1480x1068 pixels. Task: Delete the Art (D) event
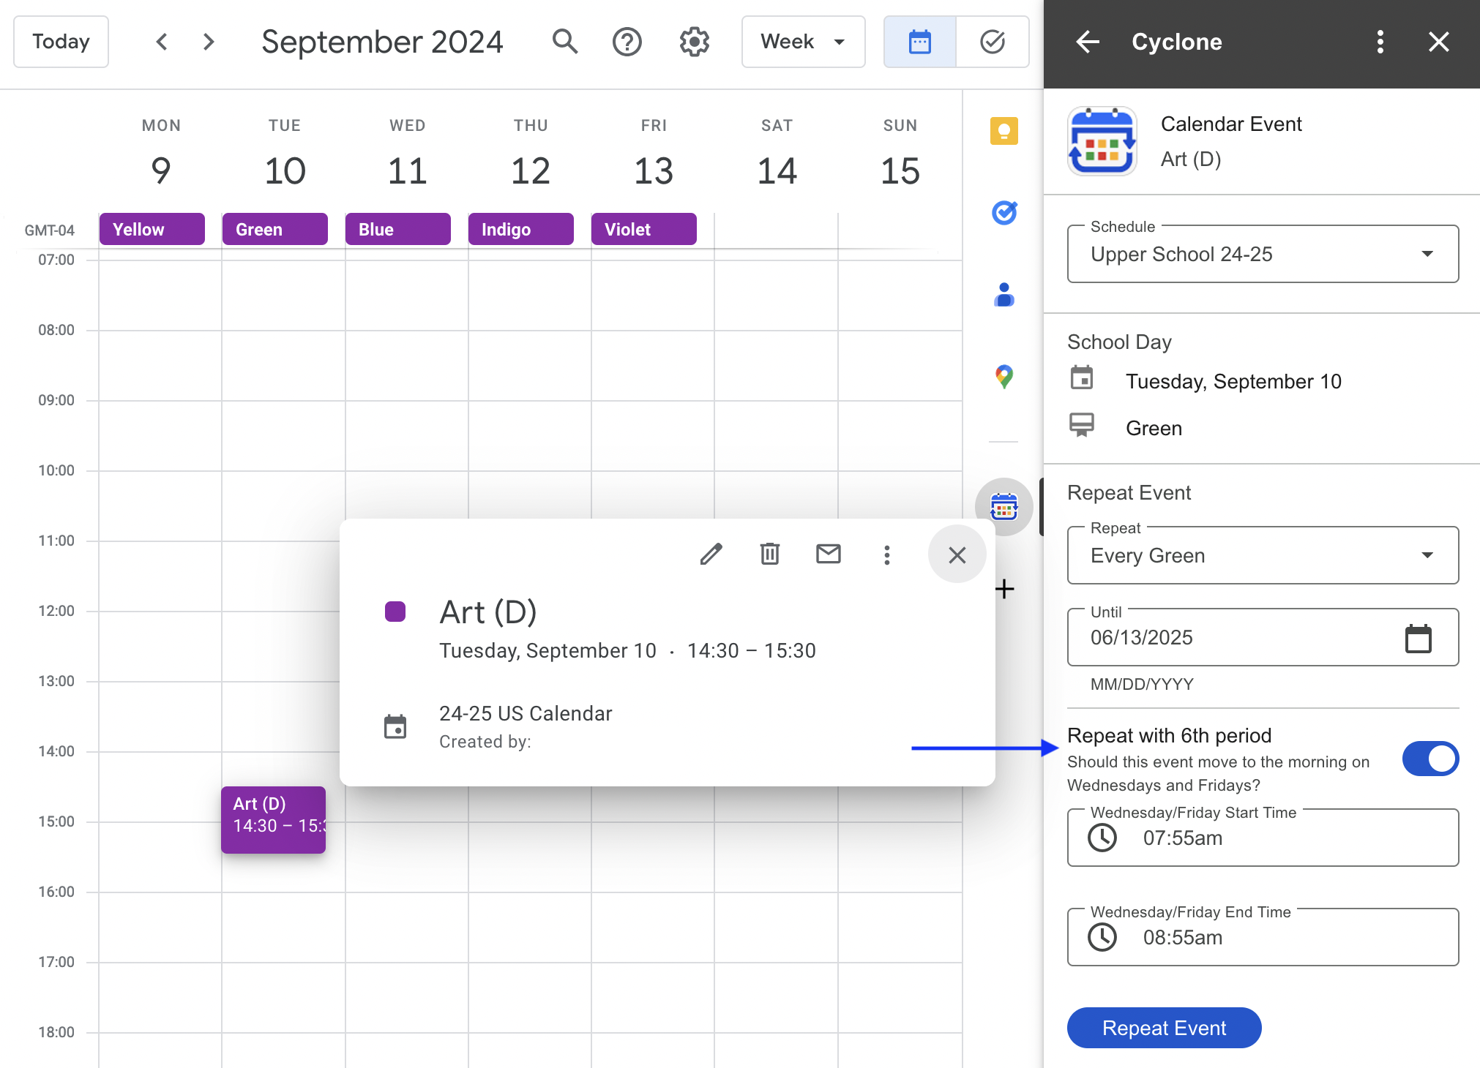pyautogui.click(x=769, y=554)
